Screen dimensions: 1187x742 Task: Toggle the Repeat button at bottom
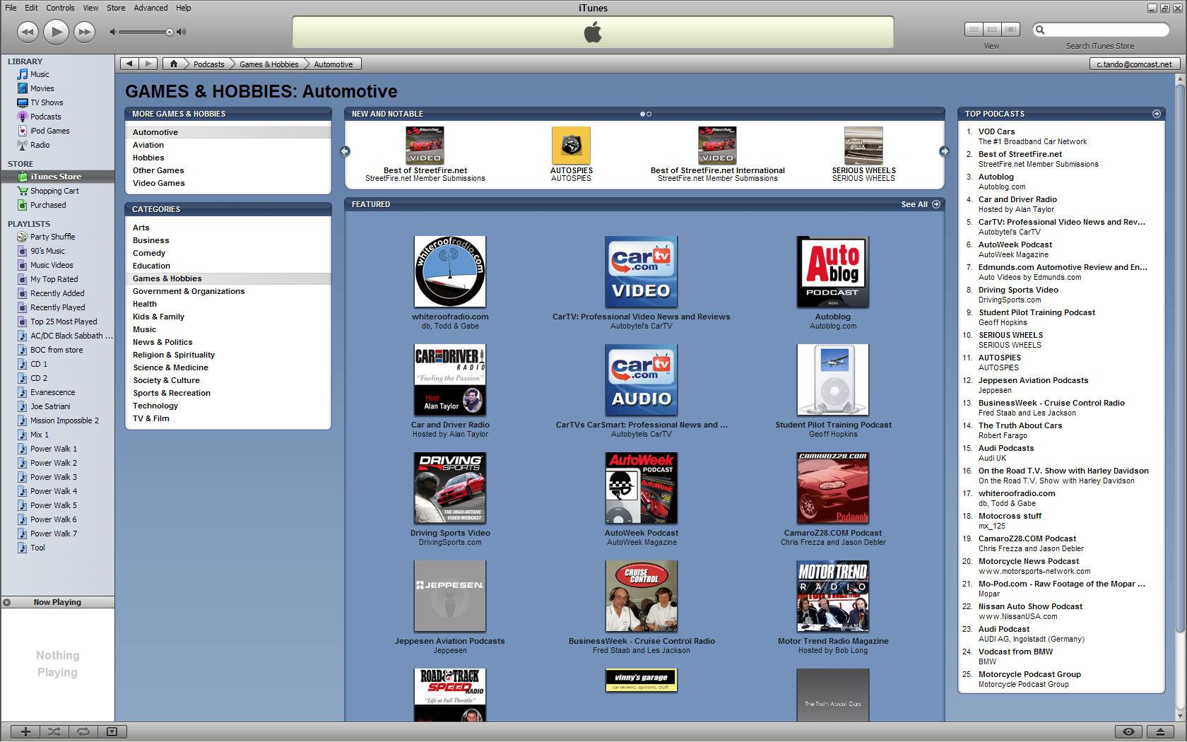coord(83,731)
